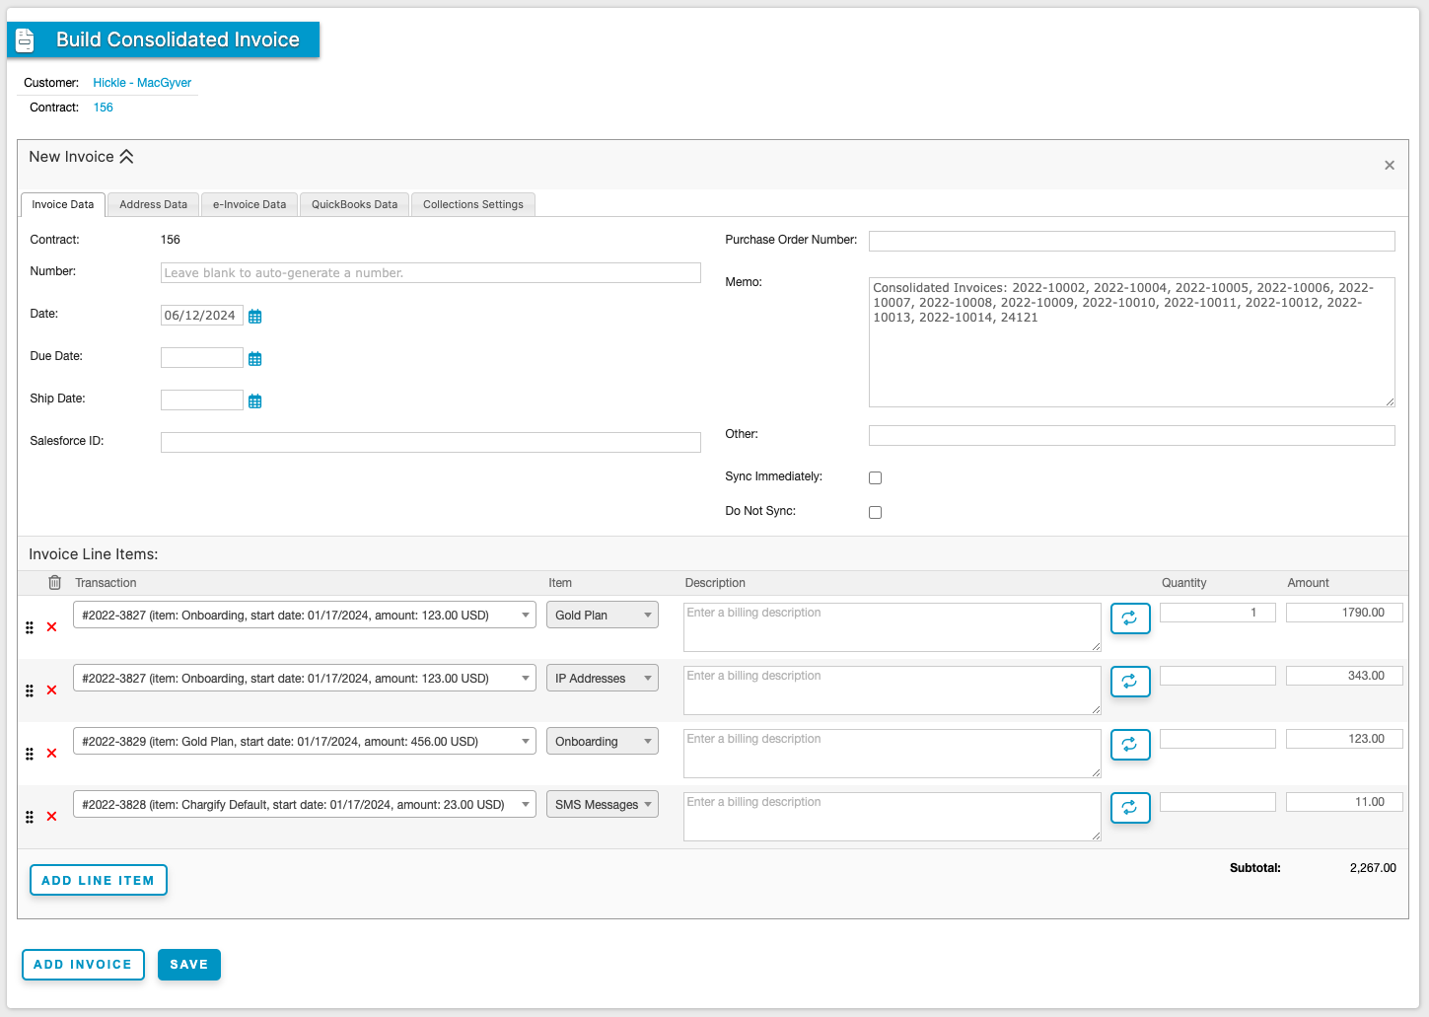The height and width of the screenshot is (1017, 1429).
Task: Focus the Onboarding item row quantity field
Action: click(1218, 739)
